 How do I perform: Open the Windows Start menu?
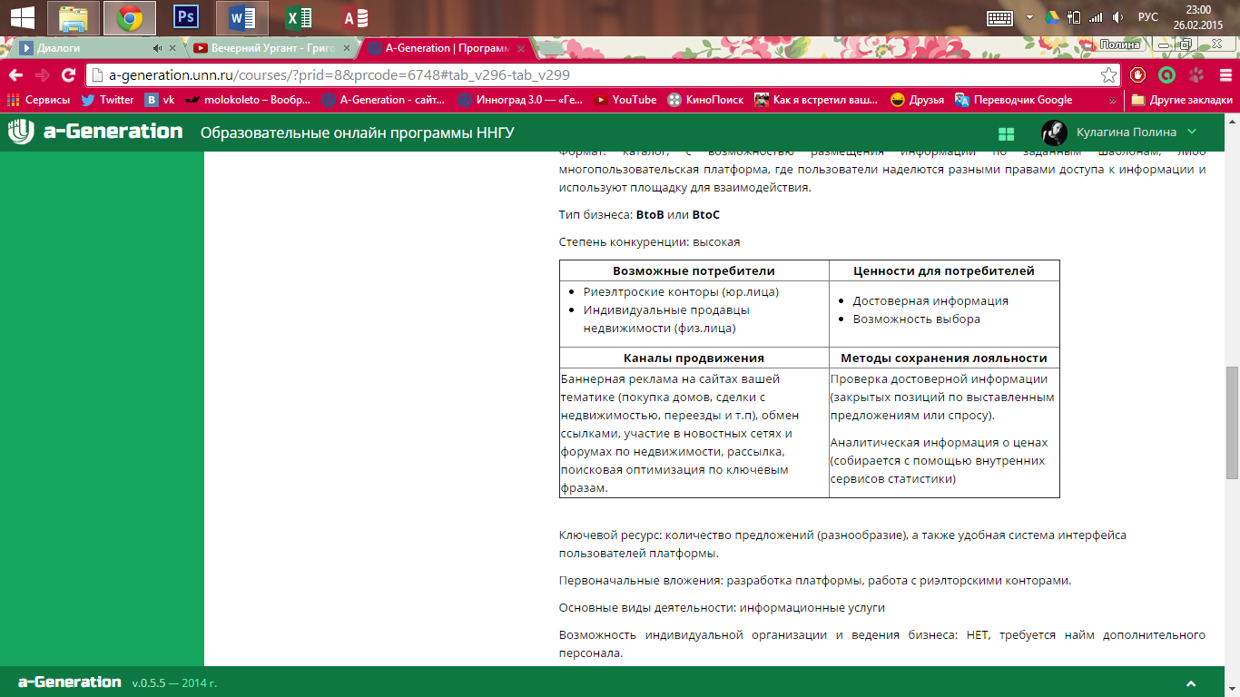(x=23, y=17)
